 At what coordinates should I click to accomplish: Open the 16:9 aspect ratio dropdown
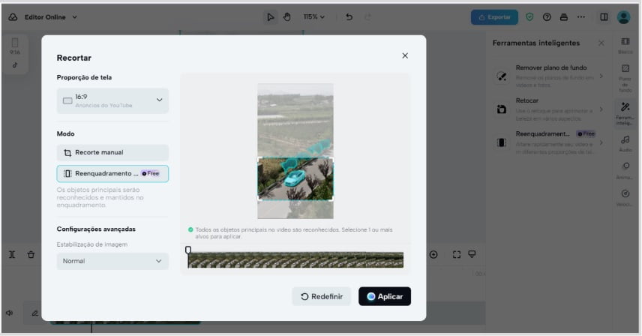112,100
